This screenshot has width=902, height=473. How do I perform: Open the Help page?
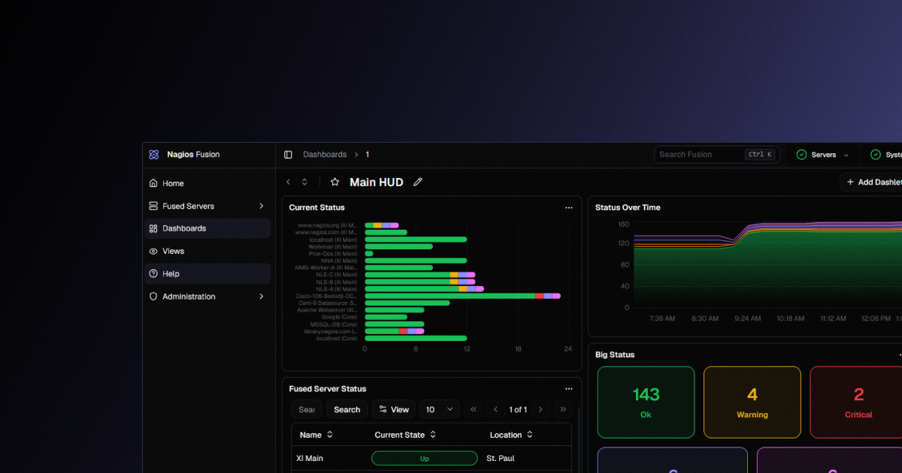[207, 273]
